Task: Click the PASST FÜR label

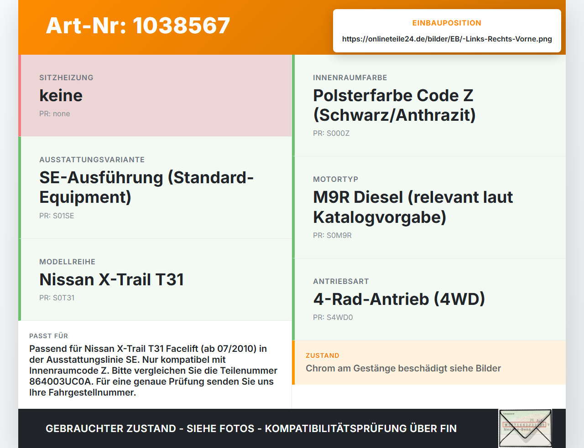Action: (49, 336)
